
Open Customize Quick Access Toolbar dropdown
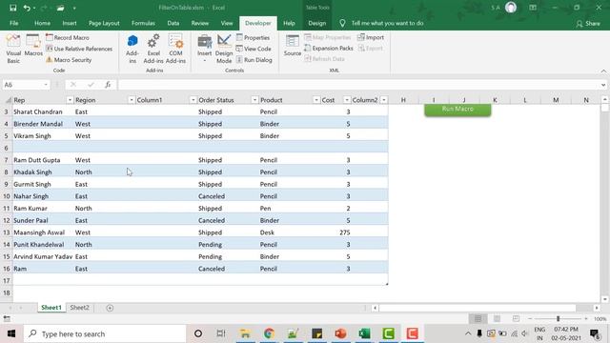tap(74, 8)
